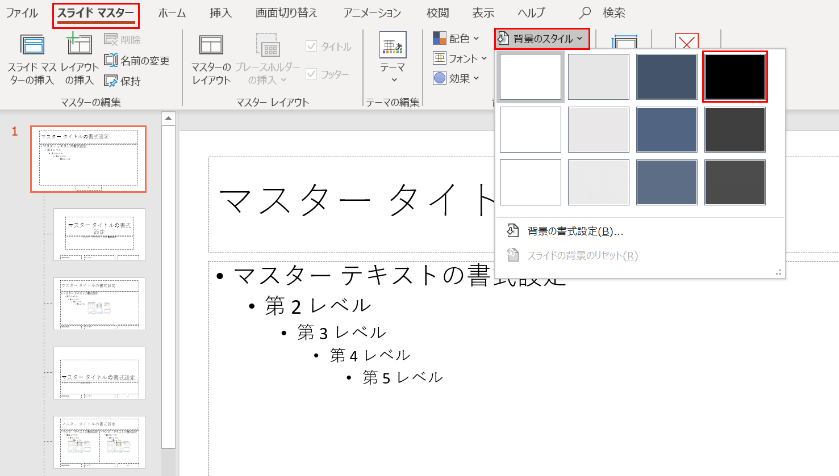Image resolution: width=839 pixels, height=476 pixels.
Task: Open the 挿入 ribbon tab
Action: point(220,13)
